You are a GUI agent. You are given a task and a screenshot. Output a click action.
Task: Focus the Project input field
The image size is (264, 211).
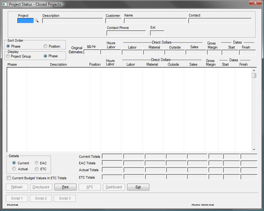tap(25, 21)
